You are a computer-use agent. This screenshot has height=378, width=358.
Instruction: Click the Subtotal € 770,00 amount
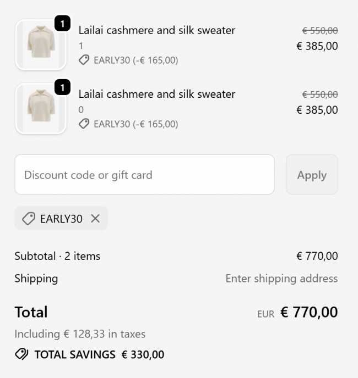317,256
